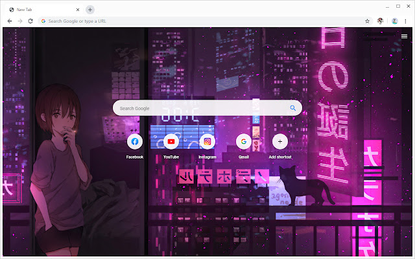The width and height of the screenshot is (415, 259).
Task: Click the Add shortcut plus icon
Action: [280, 141]
